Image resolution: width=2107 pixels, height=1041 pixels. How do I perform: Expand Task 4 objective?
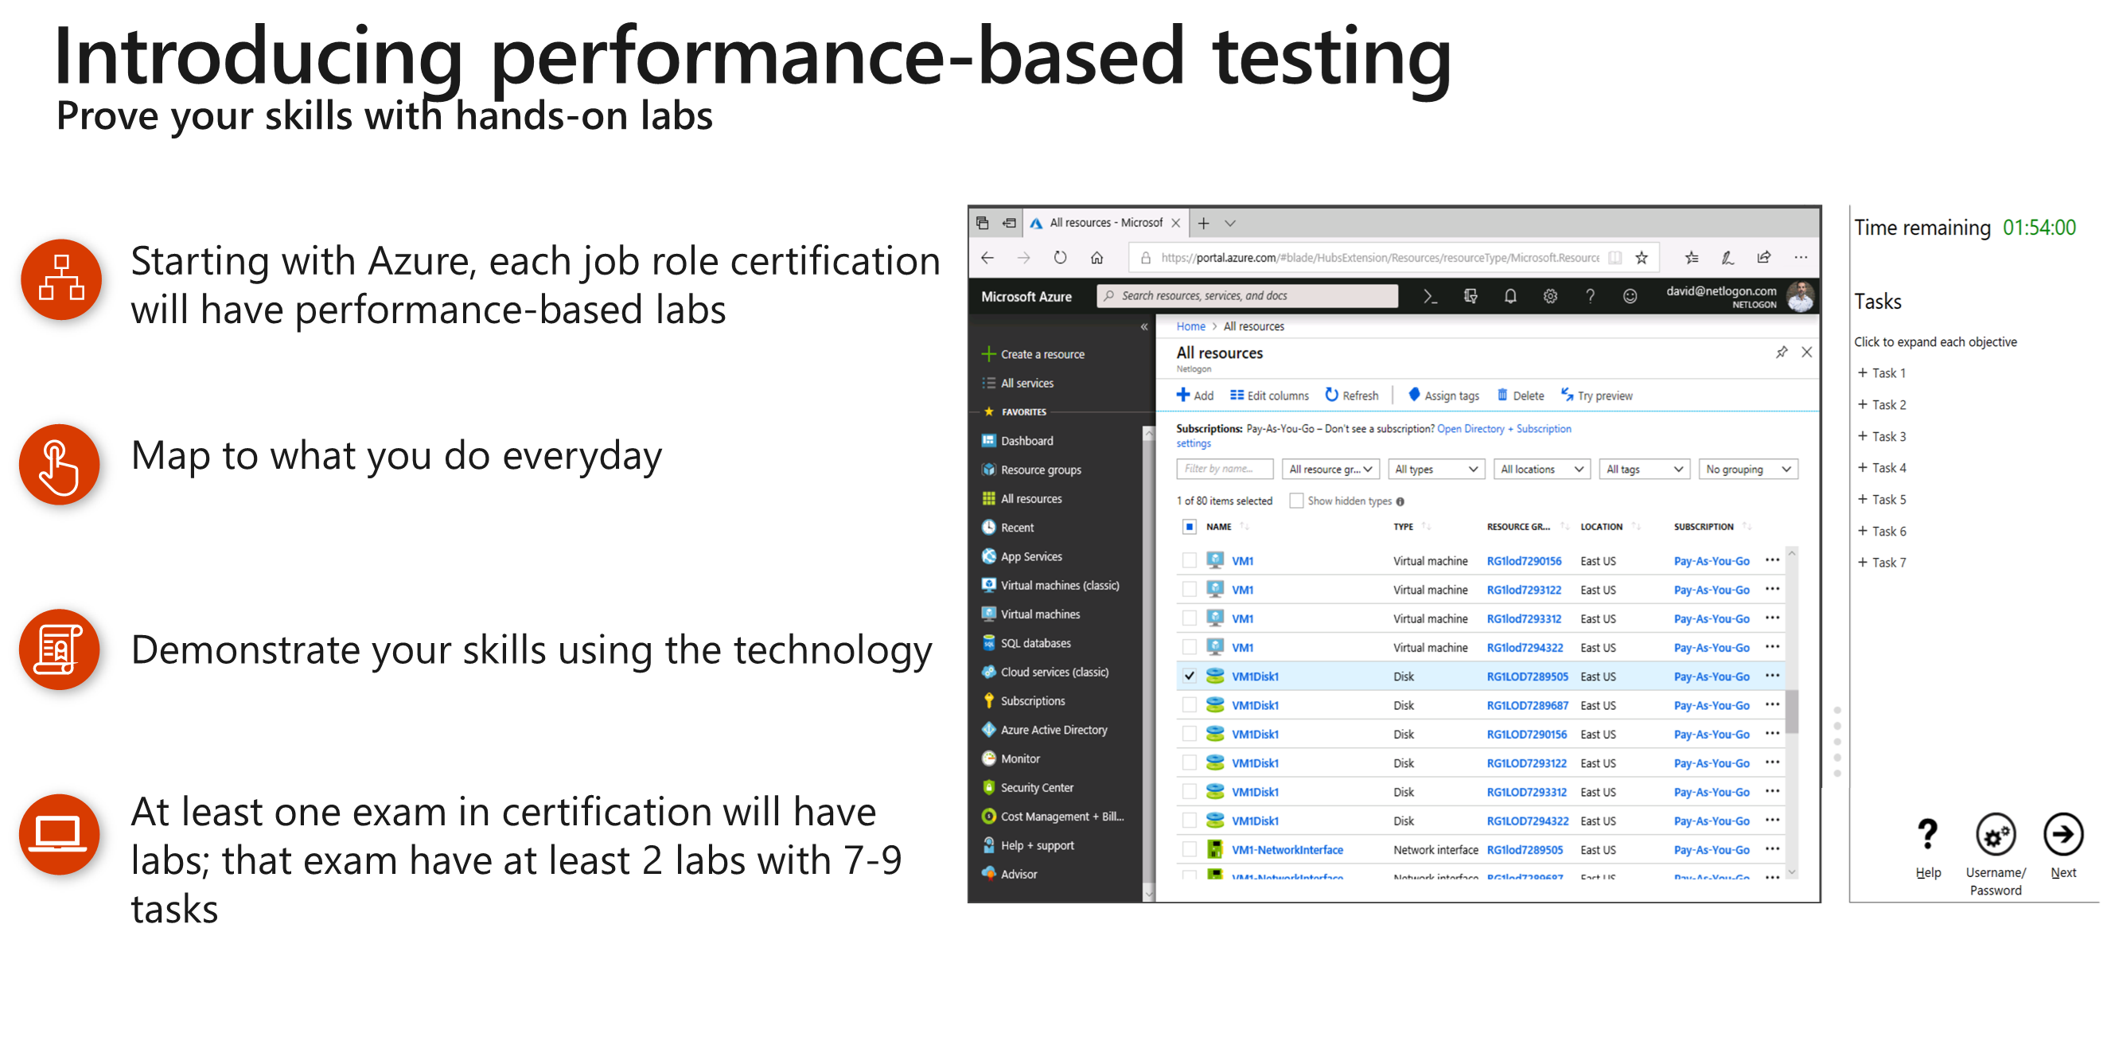pos(1881,468)
